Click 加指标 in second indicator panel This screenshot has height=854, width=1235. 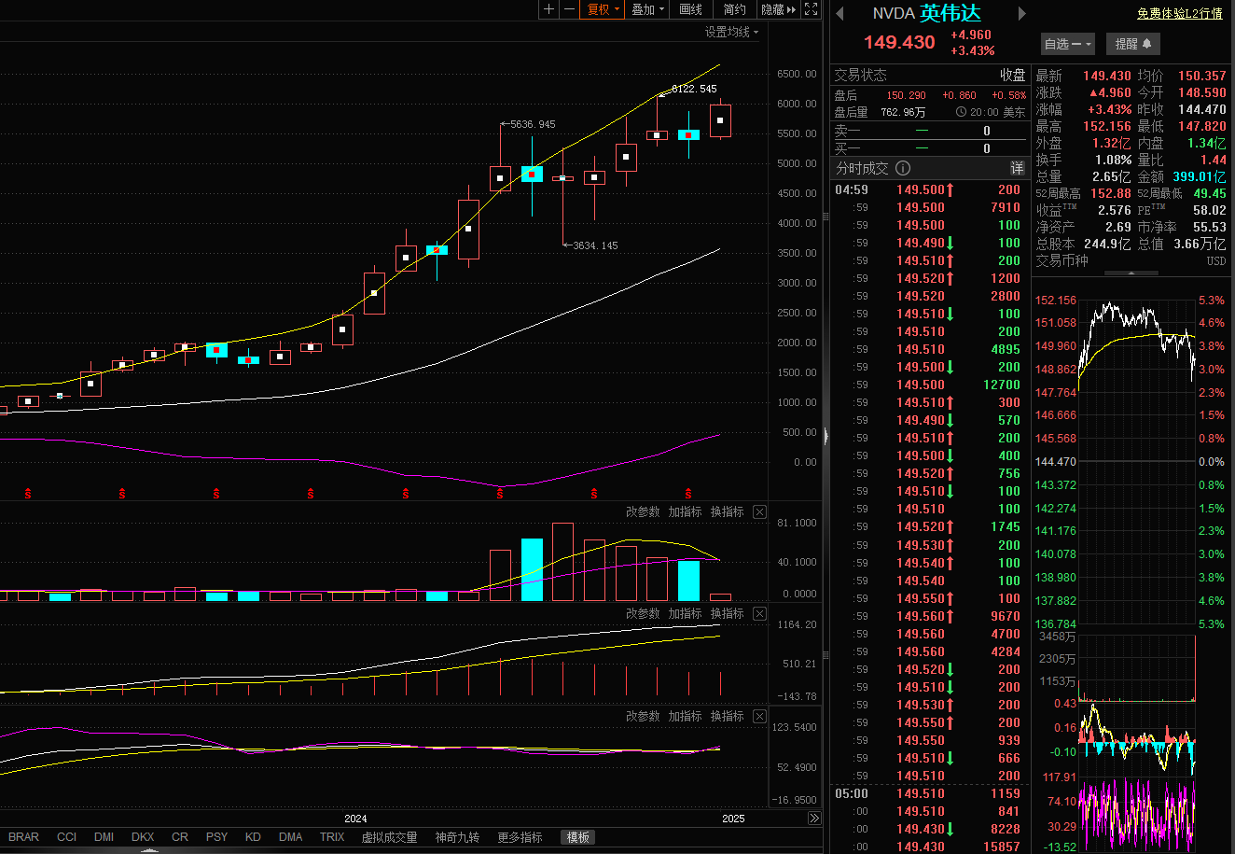pos(685,613)
